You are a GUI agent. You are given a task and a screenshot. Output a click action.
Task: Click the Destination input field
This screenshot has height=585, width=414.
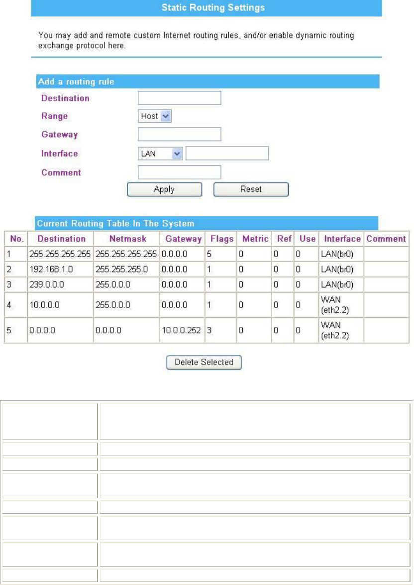click(x=179, y=98)
